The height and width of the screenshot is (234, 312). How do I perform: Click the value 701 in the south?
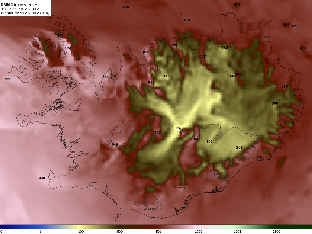point(217,174)
